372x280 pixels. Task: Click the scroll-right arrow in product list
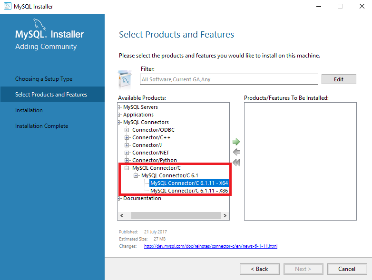click(x=225, y=215)
